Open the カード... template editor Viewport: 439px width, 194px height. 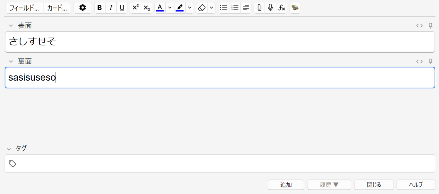[x=57, y=8]
